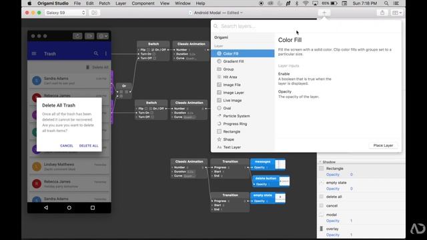Toggle Turn Off checkbox on upper Switch patch
Screen dimensions: 427x240
pyautogui.click(x=154, y=58)
